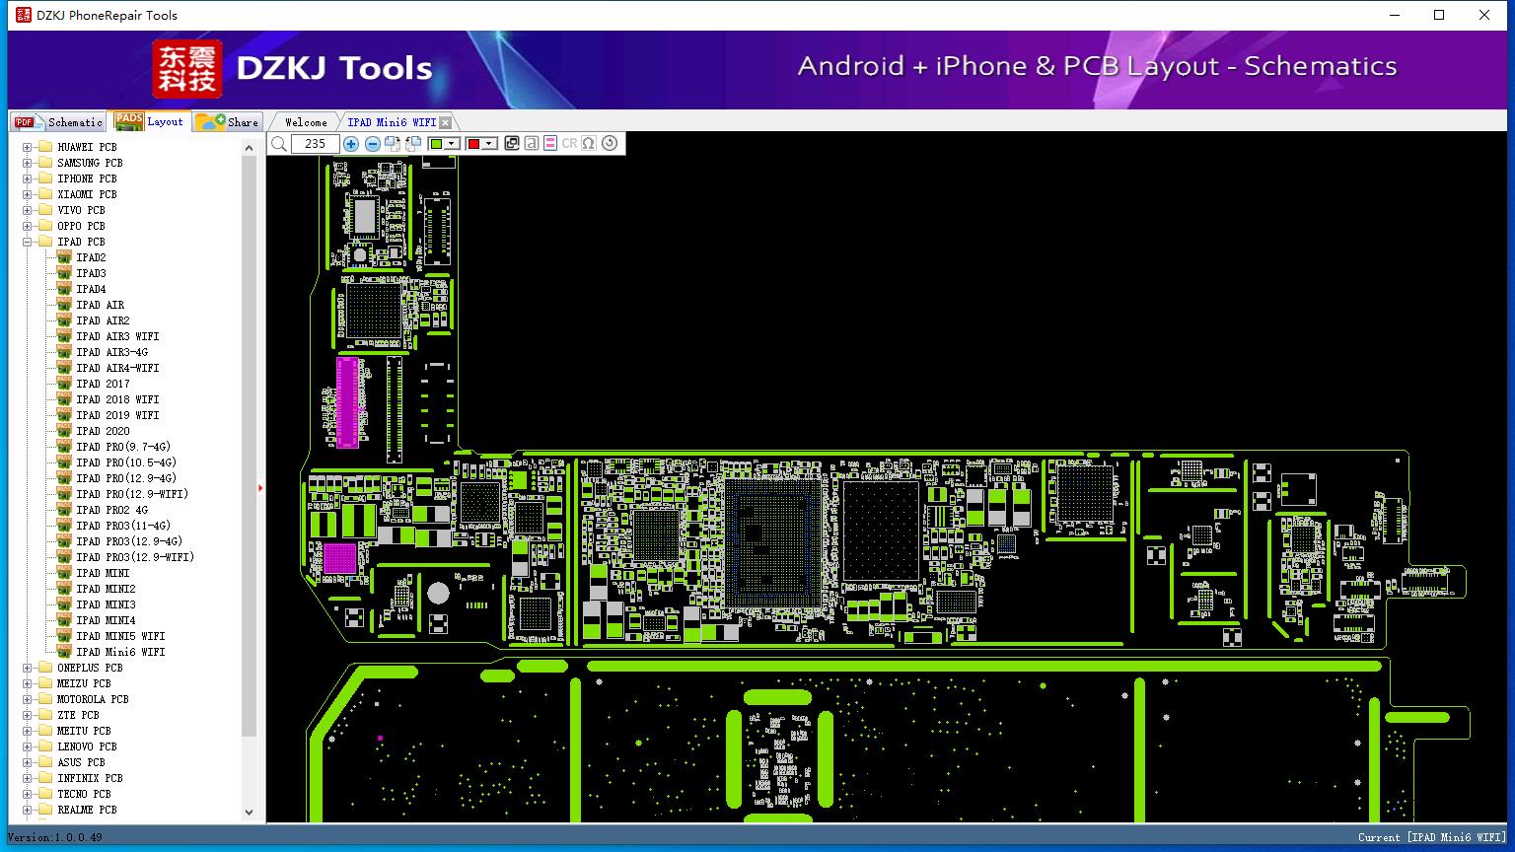Open the Welcome document tab
The height and width of the screenshot is (852, 1515).
click(x=306, y=122)
